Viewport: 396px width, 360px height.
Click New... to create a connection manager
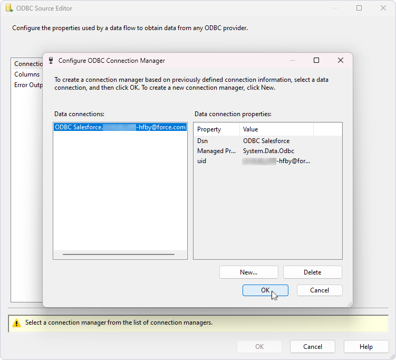[x=248, y=272]
